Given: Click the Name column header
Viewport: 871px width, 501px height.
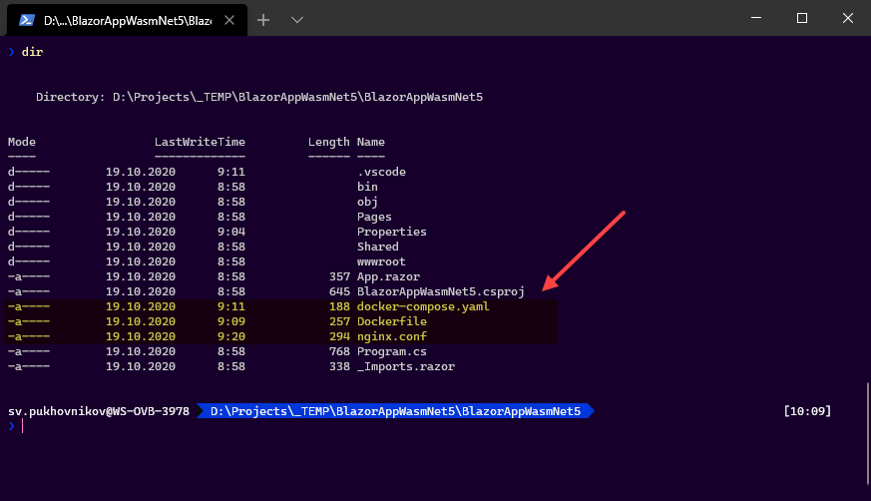Looking at the screenshot, I should pyautogui.click(x=371, y=142).
